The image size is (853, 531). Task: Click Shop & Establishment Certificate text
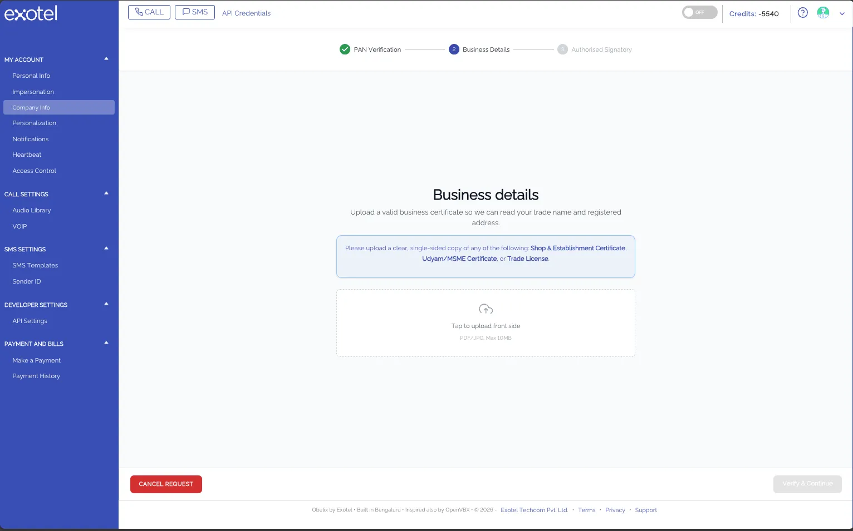[578, 248]
